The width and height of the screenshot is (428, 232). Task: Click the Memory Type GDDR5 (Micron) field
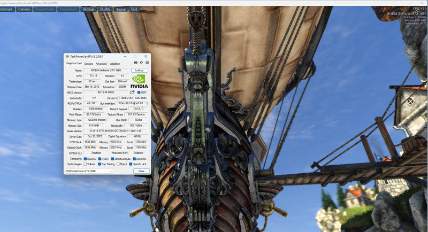tap(97, 120)
